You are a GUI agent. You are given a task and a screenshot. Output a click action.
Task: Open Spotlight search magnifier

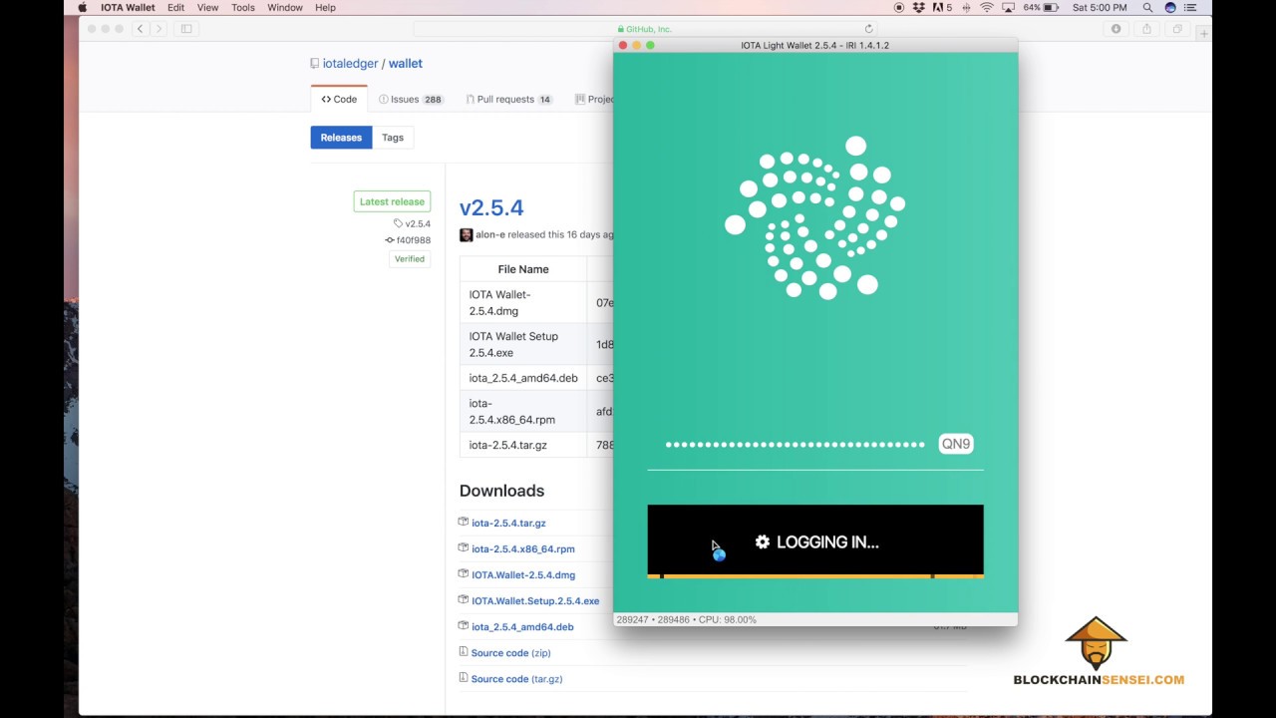1148,7
